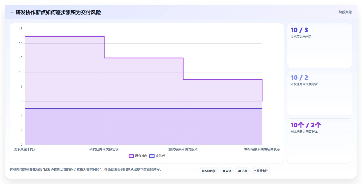Image resolution: width=362 pixels, height=184 pixels.
Task: Open the 10 / 2 研发任务未关联需求 card
Action: click(x=320, y=93)
